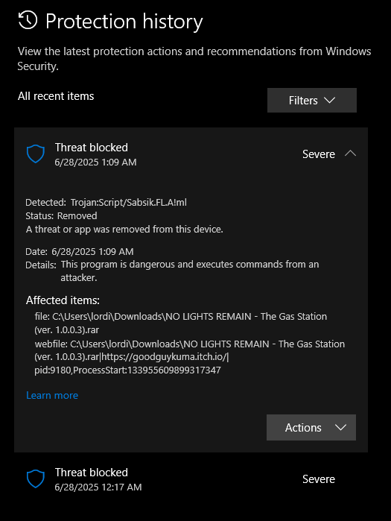Click the shield icon of the 12:17 AM threat
Viewport: 391px width, 521px height.
tap(36, 479)
